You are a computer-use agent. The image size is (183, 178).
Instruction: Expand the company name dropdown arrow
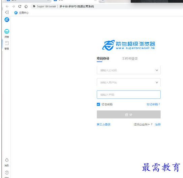[x=157, y=70]
